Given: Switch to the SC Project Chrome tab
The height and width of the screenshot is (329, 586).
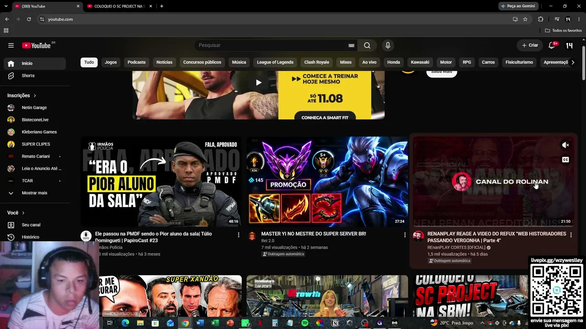Looking at the screenshot, I should point(120,6).
